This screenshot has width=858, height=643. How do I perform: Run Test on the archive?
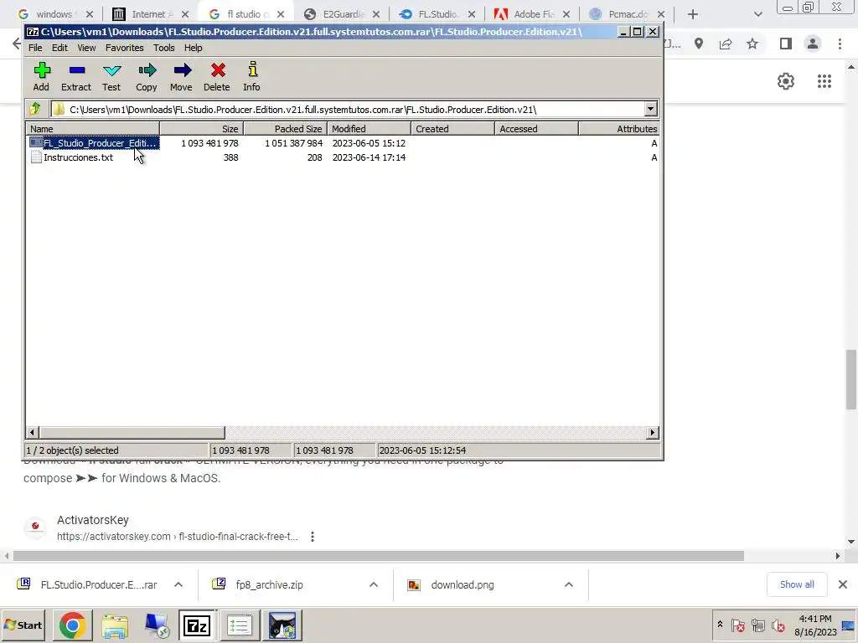(111, 76)
